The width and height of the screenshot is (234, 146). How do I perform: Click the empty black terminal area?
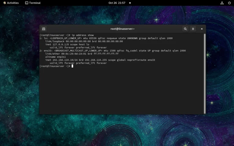pyautogui.click(x=122, y=91)
